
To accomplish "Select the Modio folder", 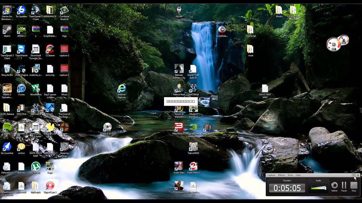I will [279, 12].
